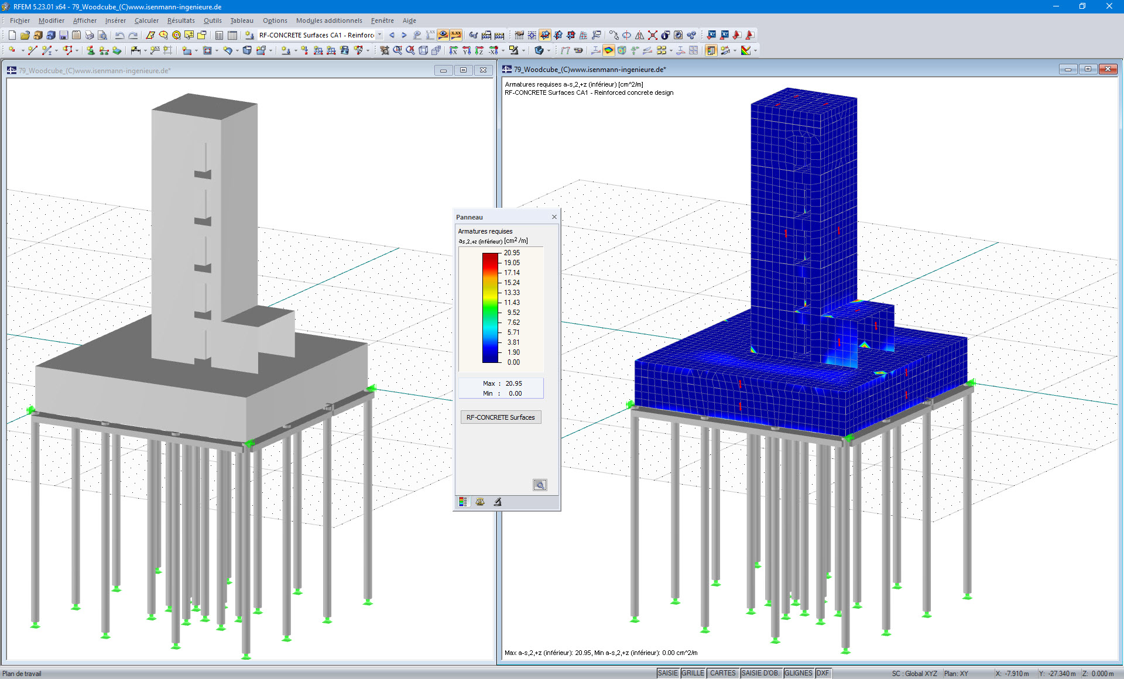
Task: Go to next load case arrow
Action: point(404,35)
